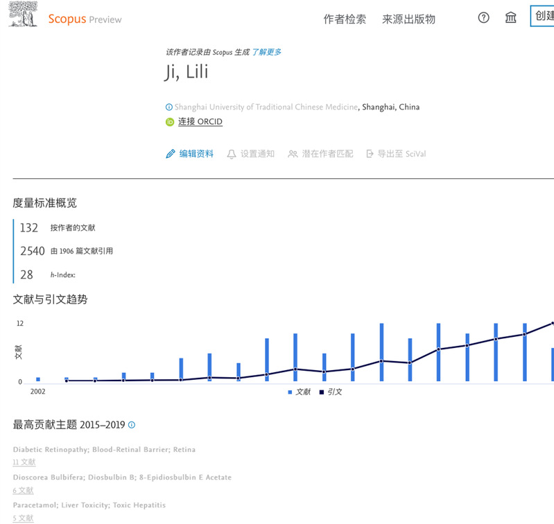
Task: Open 11 文献 under Diabetic Retinopathy topic
Action: pos(24,462)
